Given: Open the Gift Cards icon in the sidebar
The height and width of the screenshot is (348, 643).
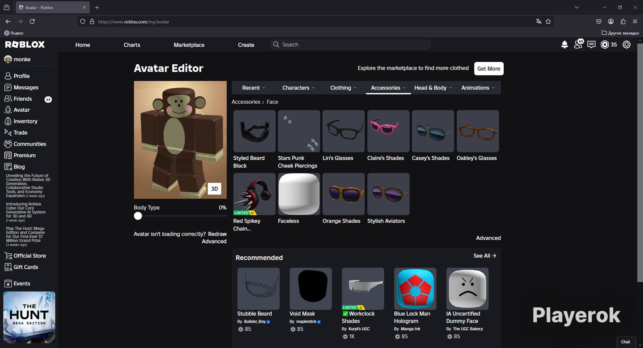Looking at the screenshot, I should 8,267.
